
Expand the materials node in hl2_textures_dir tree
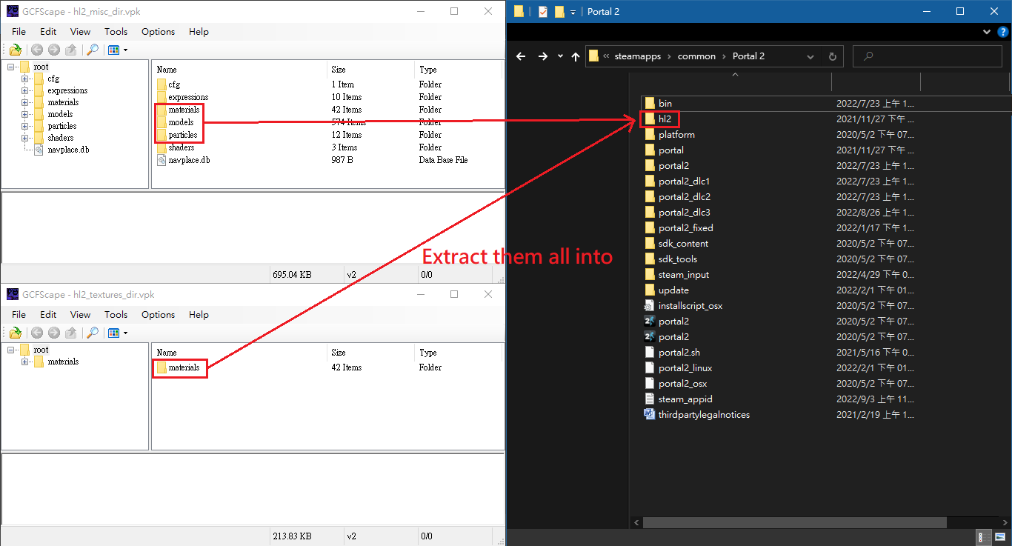click(x=24, y=362)
